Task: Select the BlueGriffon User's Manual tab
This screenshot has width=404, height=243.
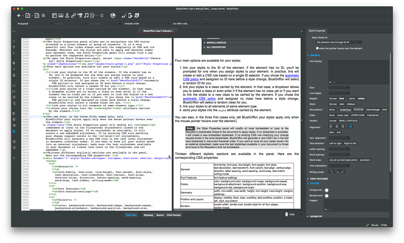Action: pyautogui.click(x=158, y=30)
